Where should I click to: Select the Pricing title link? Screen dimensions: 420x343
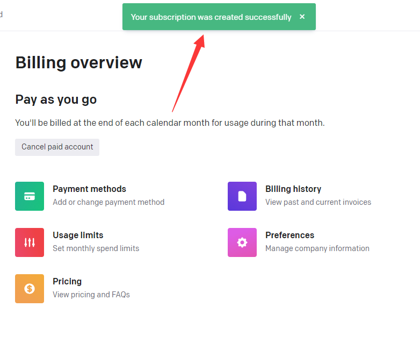click(67, 282)
